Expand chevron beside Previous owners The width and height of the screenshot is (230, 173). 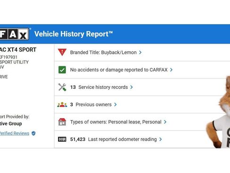pyautogui.click(x=115, y=104)
